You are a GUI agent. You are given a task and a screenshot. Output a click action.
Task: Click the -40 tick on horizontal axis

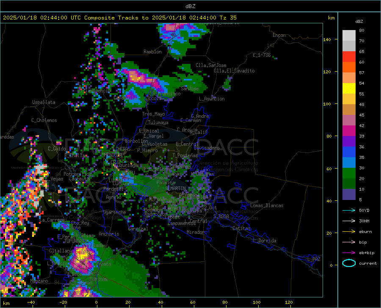31,302
